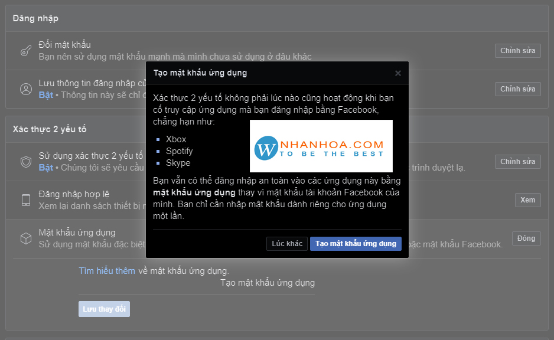Click Bật status under Sử dụng xác thực 2 yếu tố

46,168
